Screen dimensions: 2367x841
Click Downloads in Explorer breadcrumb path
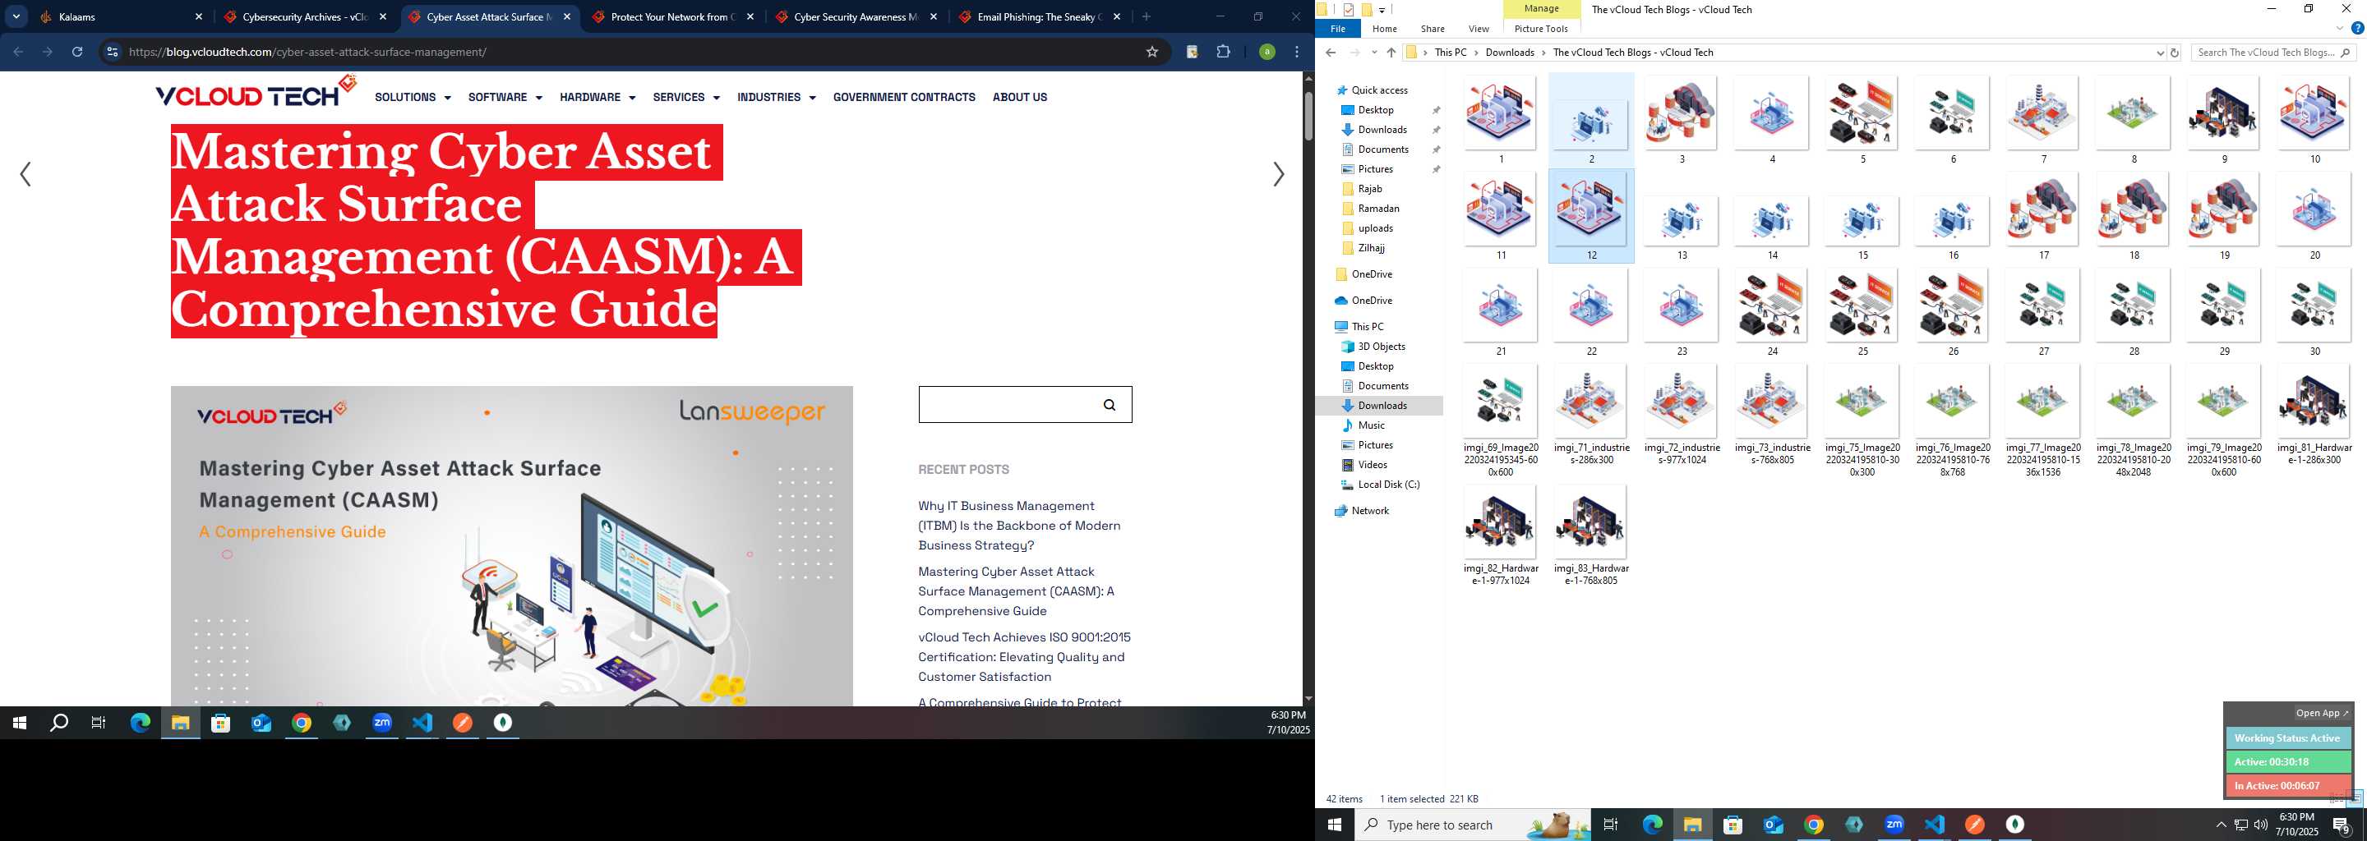tap(1510, 53)
